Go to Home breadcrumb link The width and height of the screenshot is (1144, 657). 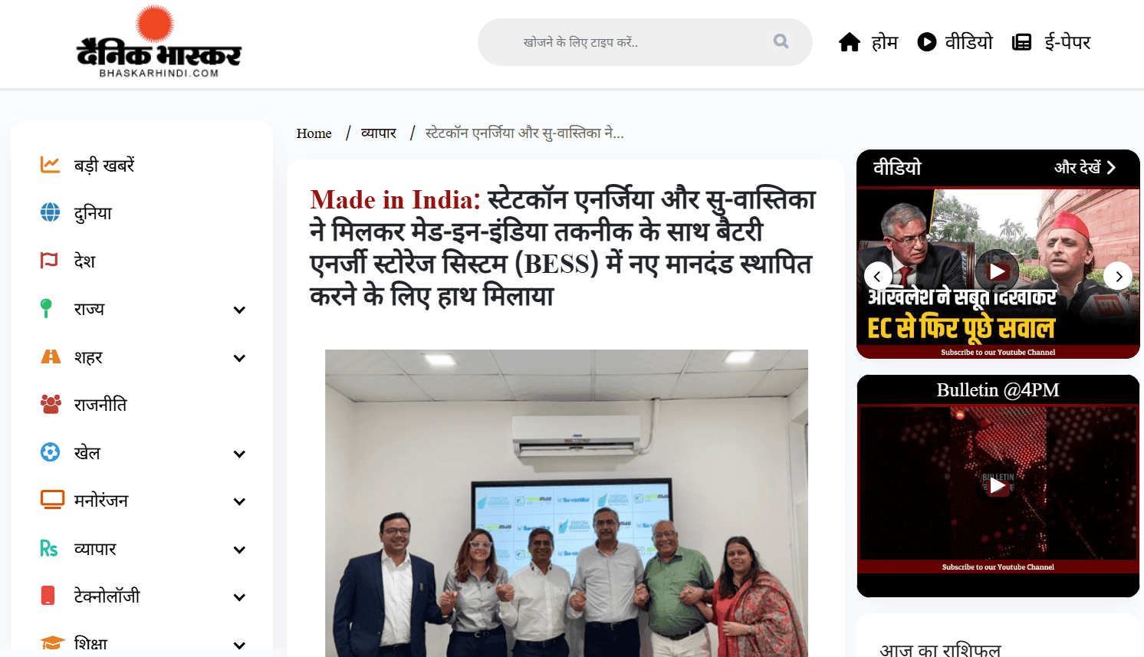314,133
